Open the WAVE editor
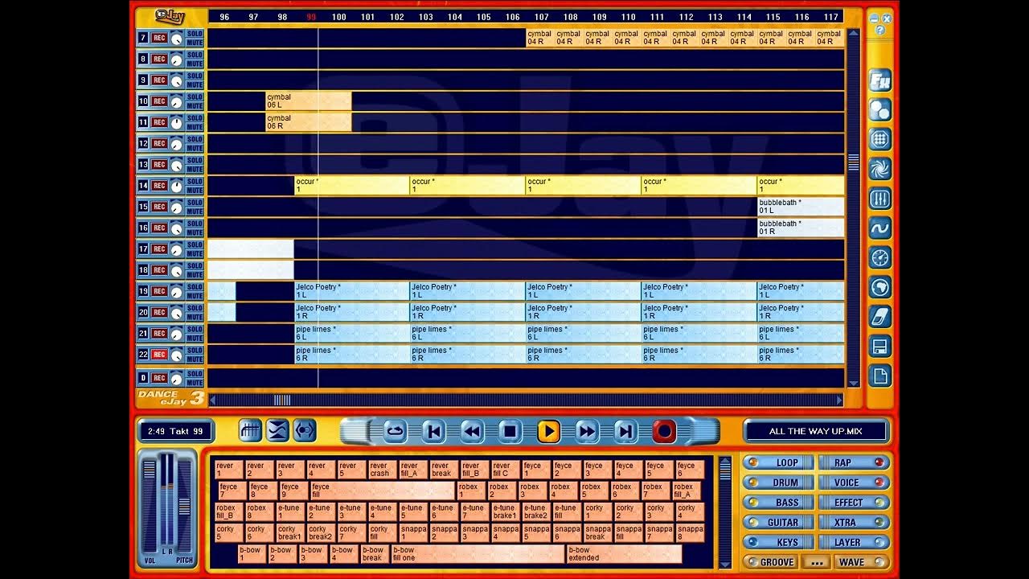 tap(860, 562)
